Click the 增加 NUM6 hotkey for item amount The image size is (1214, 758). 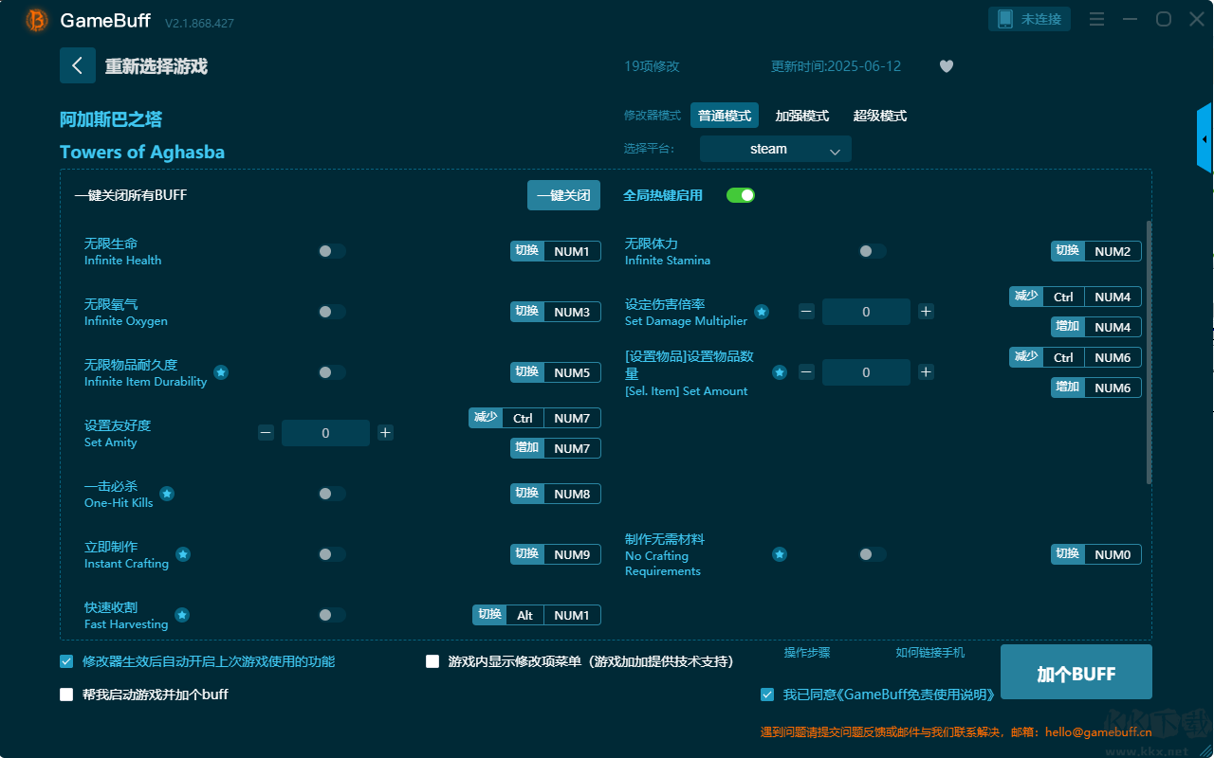point(1096,388)
